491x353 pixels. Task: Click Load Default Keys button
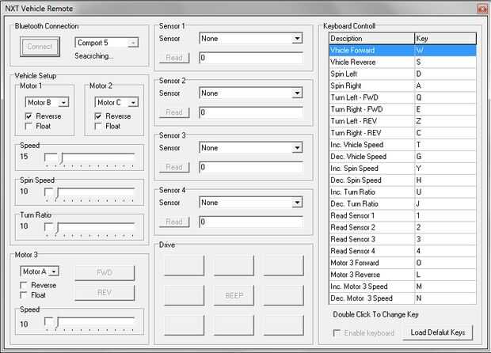point(438,332)
